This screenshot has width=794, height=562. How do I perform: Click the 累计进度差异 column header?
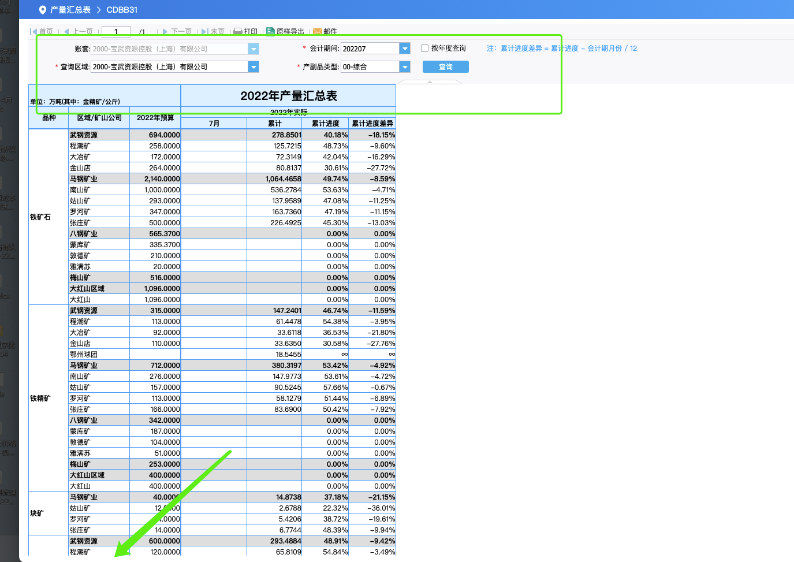pos(372,124)
